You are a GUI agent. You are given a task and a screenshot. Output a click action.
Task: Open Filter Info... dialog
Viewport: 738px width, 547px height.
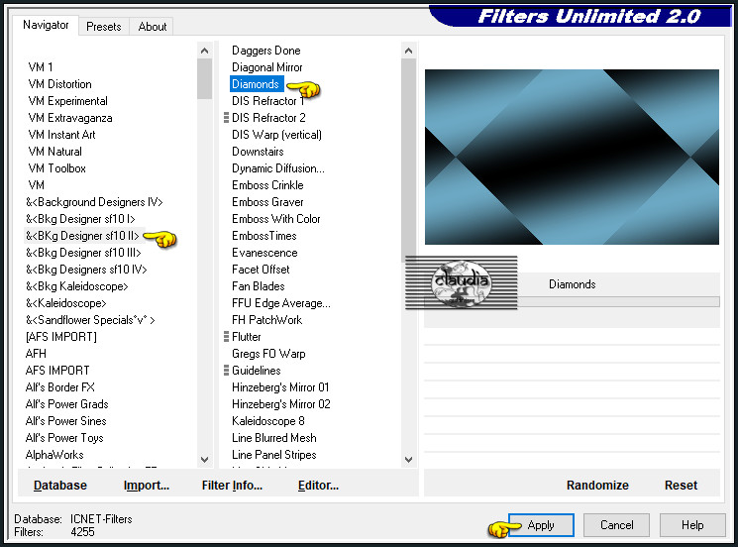click(x=232, y=486)
